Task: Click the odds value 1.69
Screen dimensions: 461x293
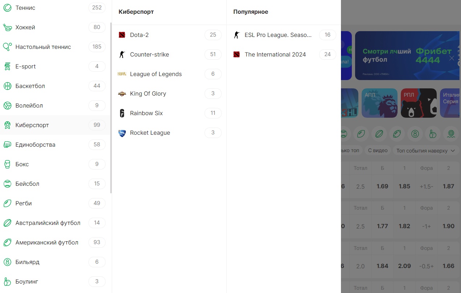Action: pos(382,186)
